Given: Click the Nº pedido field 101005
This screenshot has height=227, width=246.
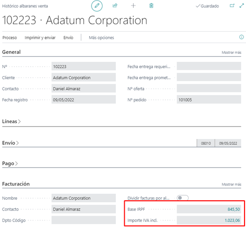Looking at the screenshot, I should pyautogui.click(x=209, y=99).
